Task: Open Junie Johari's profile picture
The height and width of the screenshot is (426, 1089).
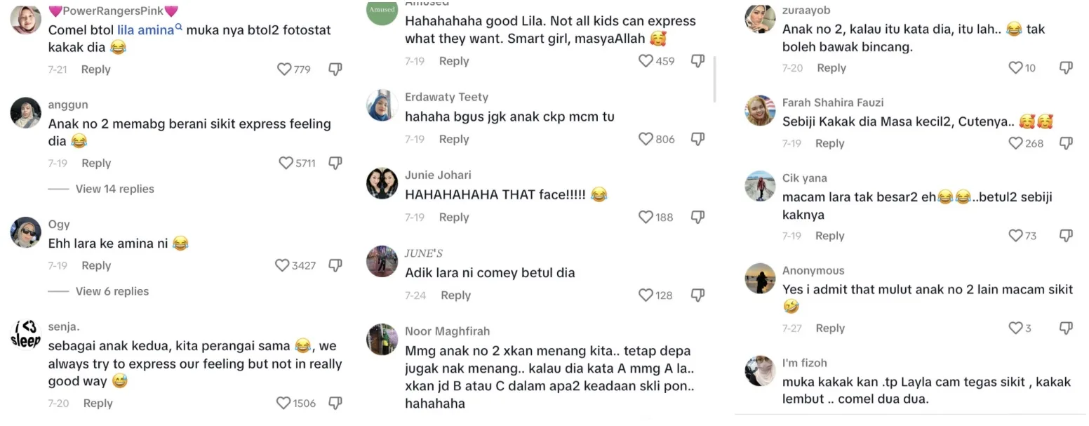Action: (x=382, y=183)
